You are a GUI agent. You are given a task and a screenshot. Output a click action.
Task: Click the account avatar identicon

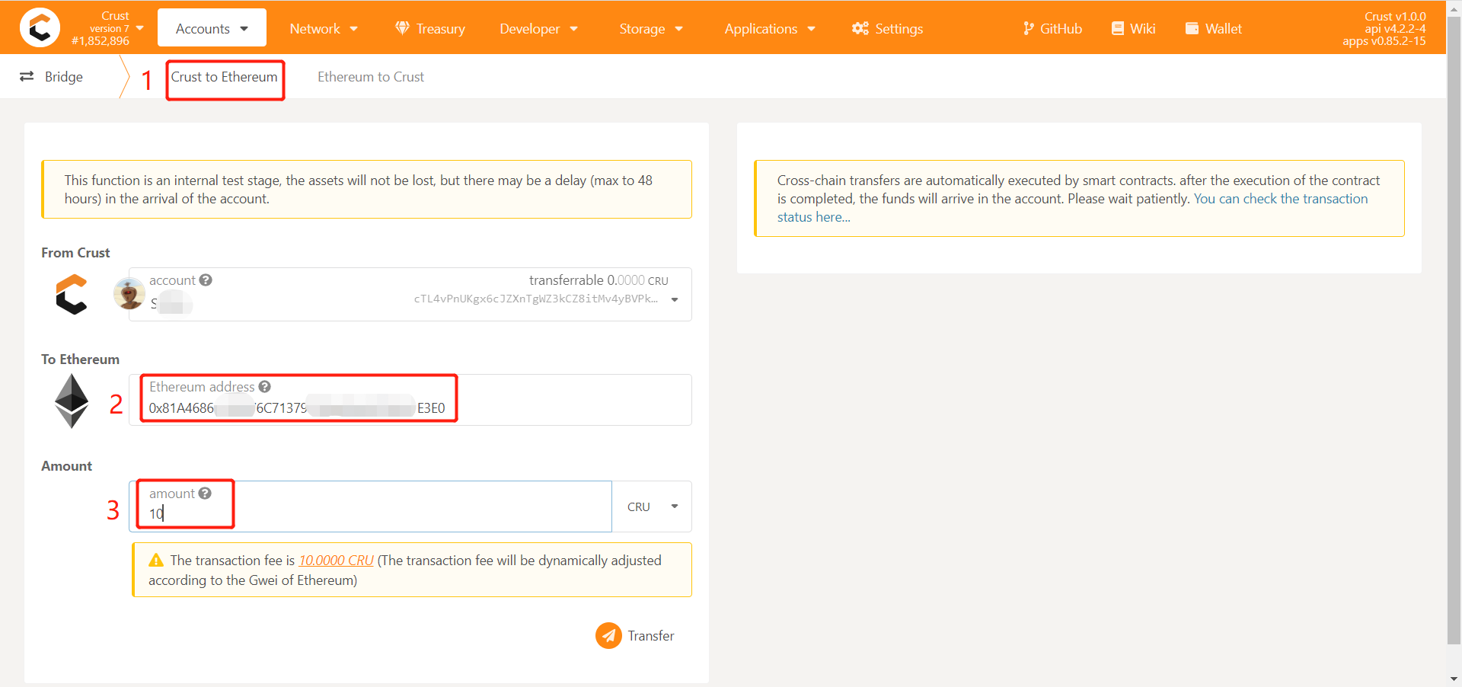coord(129,293)
